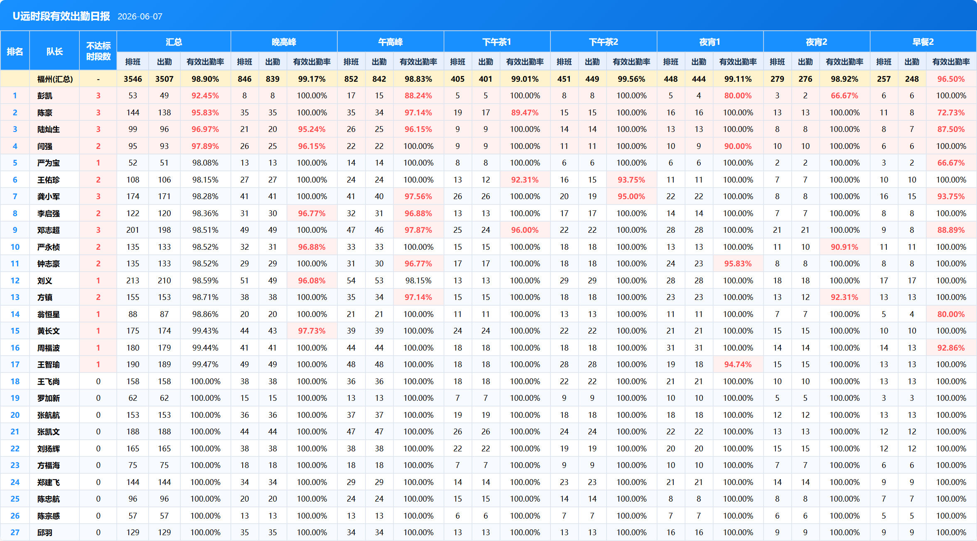
Task: Click the total 出勤 value 3507
Action: (164, 79)
